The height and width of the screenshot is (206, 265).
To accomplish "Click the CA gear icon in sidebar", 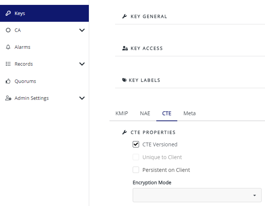I will (8, 30).
